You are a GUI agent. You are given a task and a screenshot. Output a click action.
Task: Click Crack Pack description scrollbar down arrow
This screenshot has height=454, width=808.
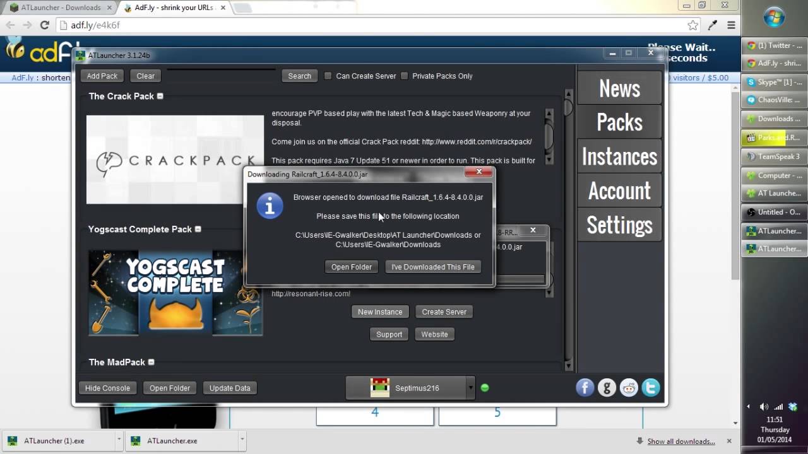pos(549,160)
